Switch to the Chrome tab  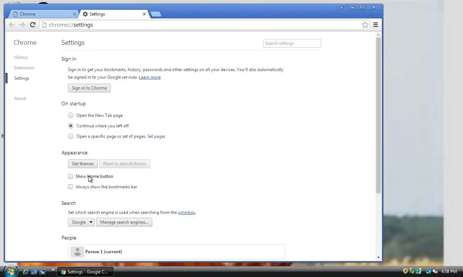pos(43,14)
